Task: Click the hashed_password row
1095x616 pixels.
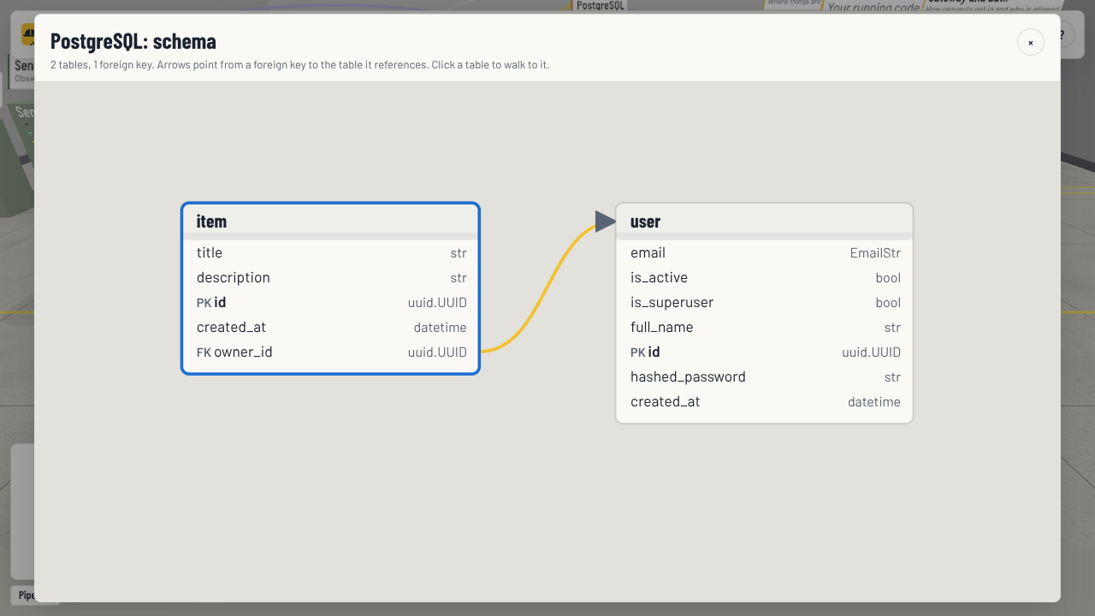Action: (765, 376)
